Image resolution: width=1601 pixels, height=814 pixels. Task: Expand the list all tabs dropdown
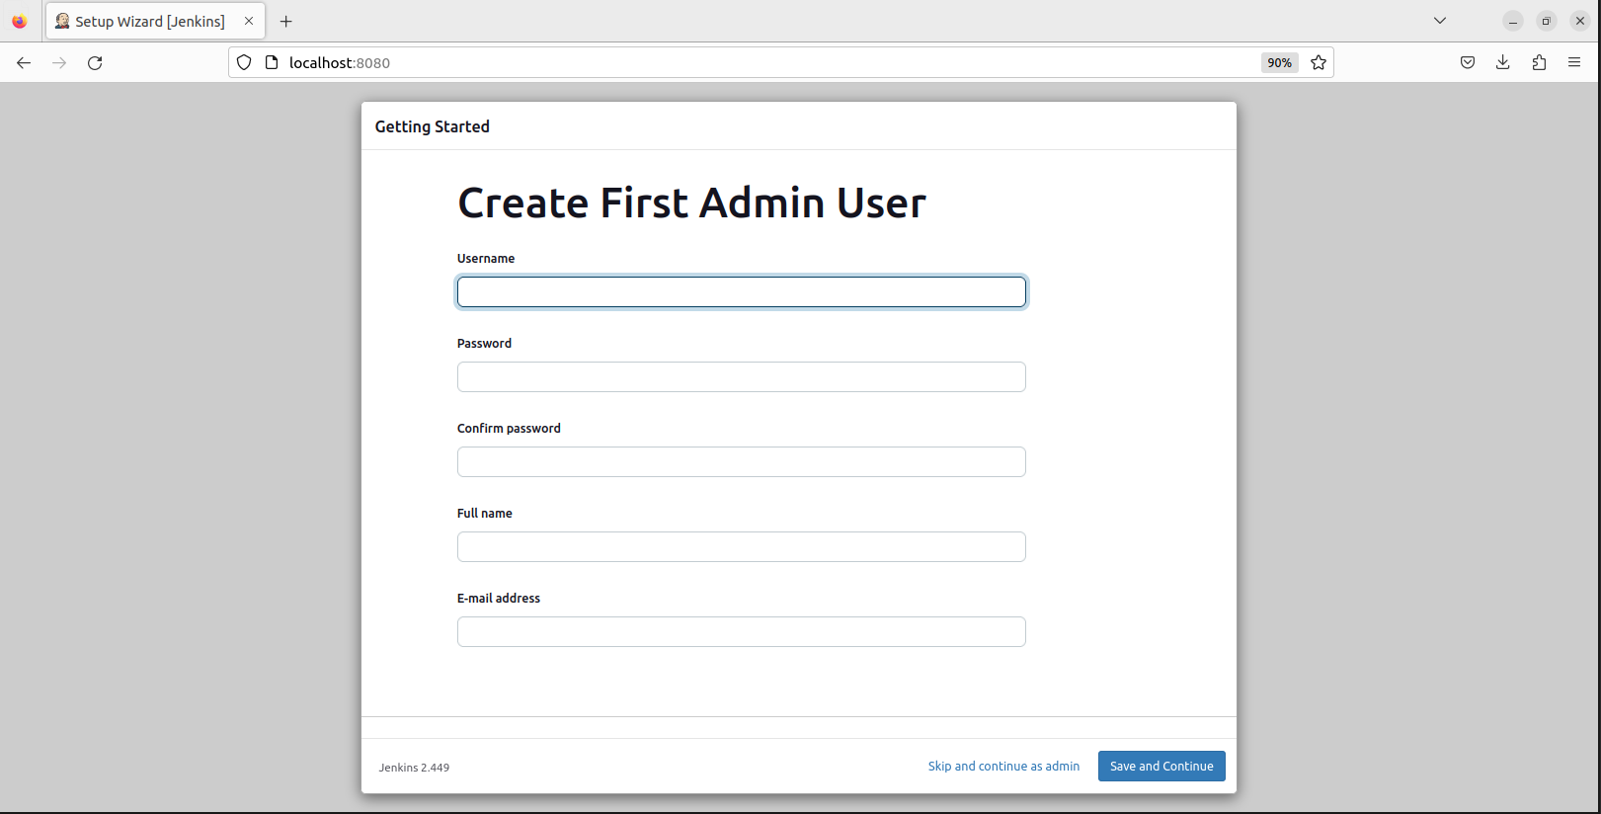[1440, 21]
